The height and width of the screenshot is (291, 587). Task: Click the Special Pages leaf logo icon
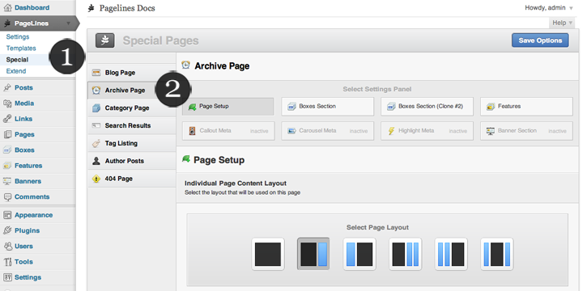[104, 40]
